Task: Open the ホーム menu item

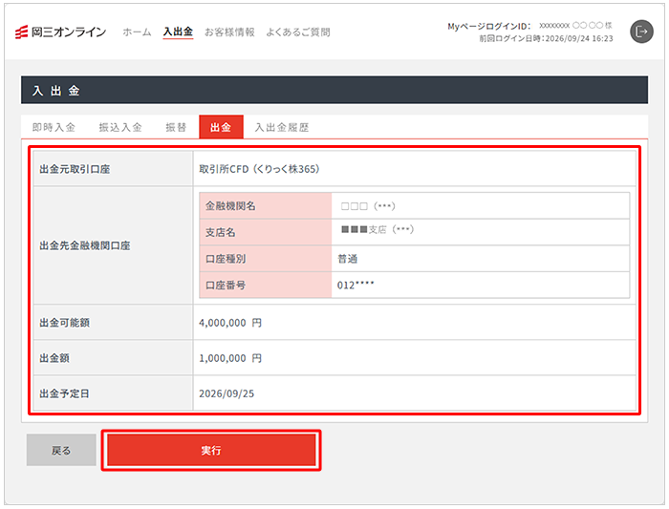Action: (137, 32)
